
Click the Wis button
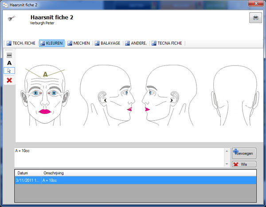tap(244, 164)
